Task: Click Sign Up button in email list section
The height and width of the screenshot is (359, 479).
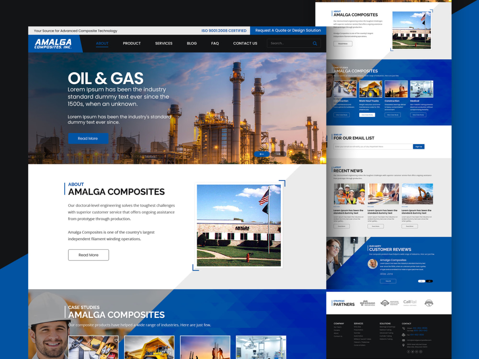Action: pos(419,146)
